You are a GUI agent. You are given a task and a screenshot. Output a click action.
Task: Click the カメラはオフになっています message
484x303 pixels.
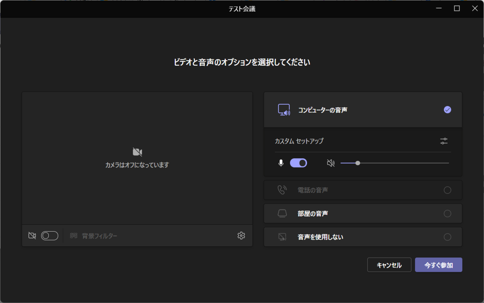[x=137, y=165]
